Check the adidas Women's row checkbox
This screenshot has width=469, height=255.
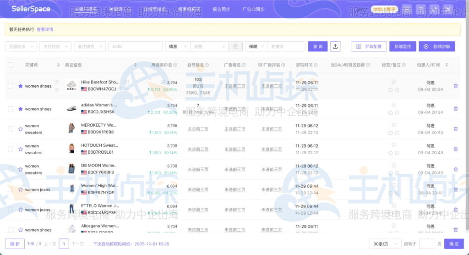(x=11, y=109)
